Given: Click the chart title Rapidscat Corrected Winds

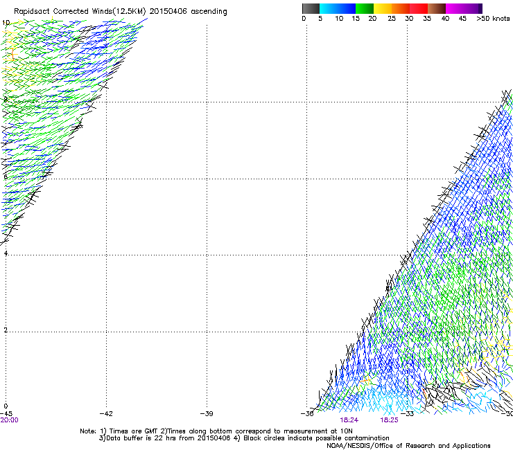Looking at the screenshot, I should click(121, 11).
